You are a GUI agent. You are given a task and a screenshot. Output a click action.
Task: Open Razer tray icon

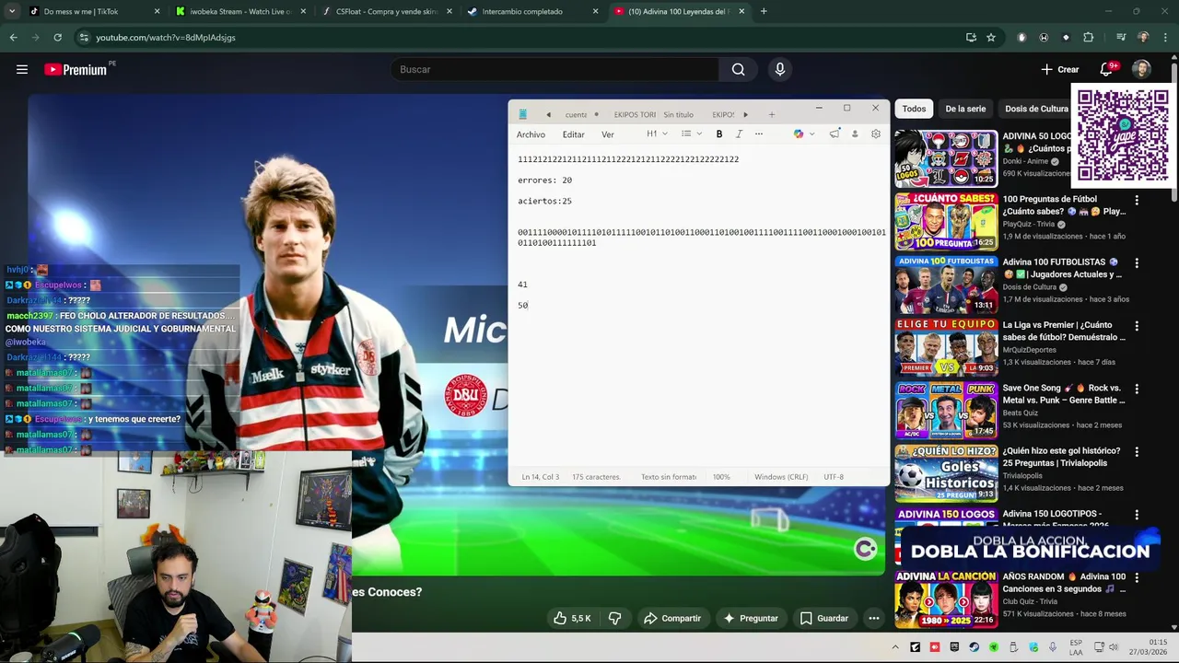(x=994, y=647)
